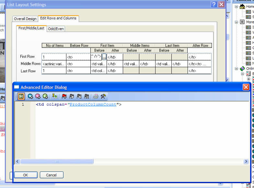
Task: Collapse the Home node in content tree
Action: 237,7
